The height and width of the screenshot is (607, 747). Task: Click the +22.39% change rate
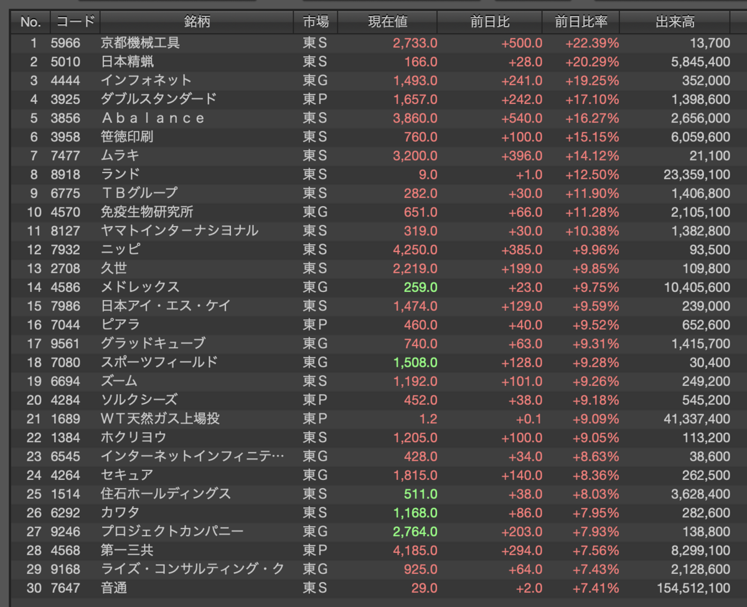pyautogui.click(x=592, y=43)
